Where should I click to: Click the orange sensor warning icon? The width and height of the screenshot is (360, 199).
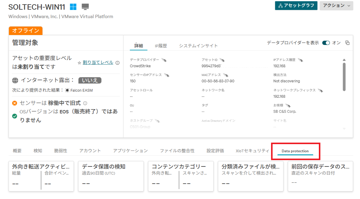[15, 103]
